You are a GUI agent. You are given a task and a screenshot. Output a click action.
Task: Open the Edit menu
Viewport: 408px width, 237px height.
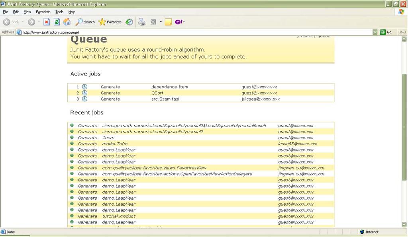(x=16, y=12)
